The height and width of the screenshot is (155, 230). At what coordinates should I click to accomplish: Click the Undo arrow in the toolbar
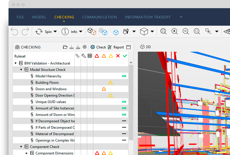(x=14, y=32)
